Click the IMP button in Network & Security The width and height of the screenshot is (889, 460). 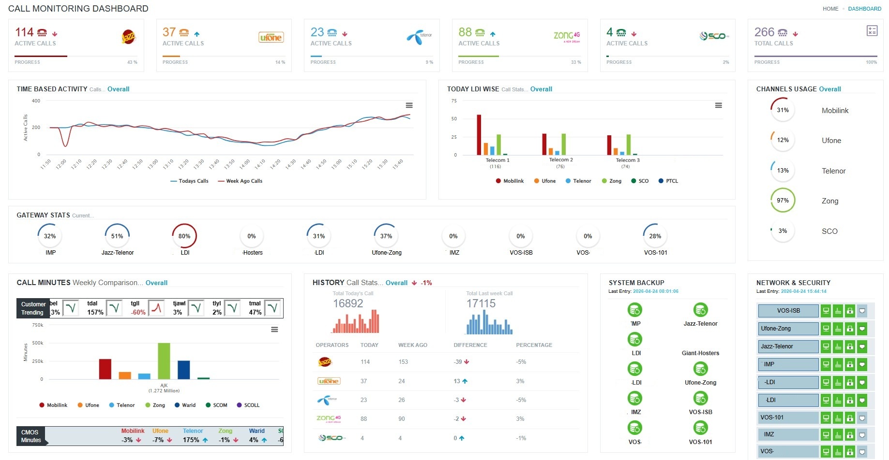pyautogui.click(x=788, y=364)
